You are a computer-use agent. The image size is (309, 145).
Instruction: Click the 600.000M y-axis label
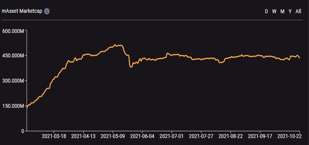pos(13,31)
